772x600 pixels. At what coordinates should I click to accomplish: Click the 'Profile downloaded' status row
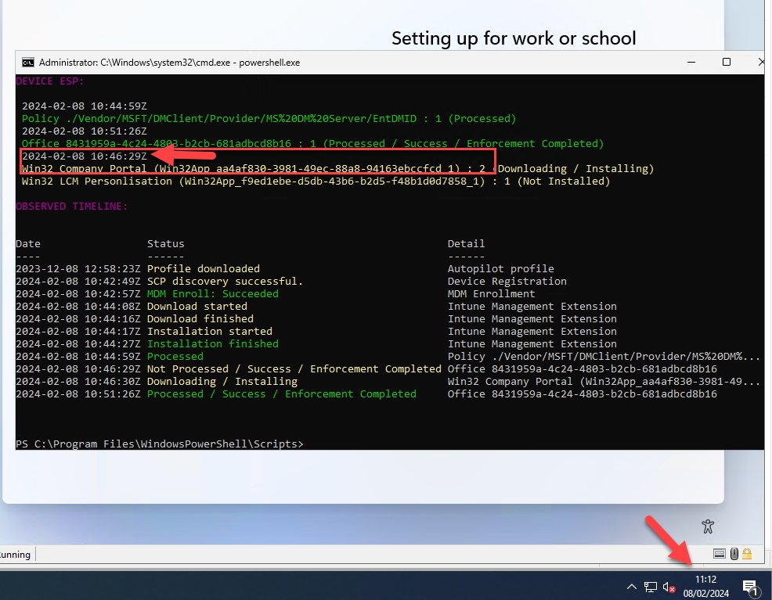[204, 268]
